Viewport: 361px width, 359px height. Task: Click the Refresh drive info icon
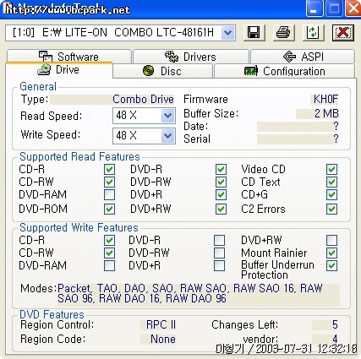[313, 32]
